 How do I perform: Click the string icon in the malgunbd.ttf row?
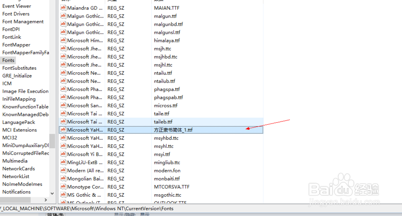click(x=63, y=24)
